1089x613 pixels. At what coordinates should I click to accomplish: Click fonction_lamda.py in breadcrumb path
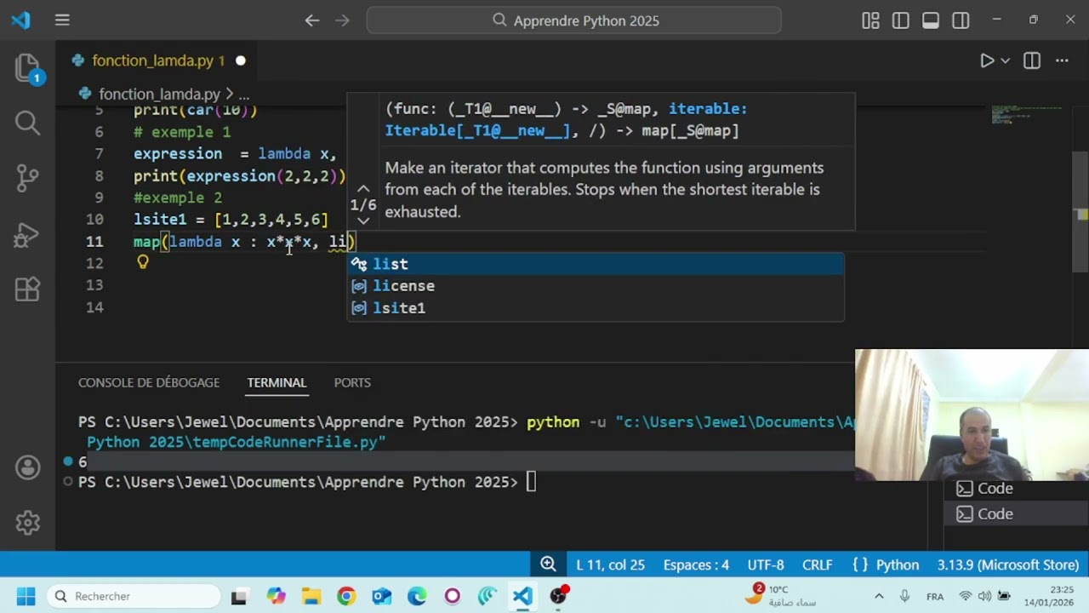point(159,95)
